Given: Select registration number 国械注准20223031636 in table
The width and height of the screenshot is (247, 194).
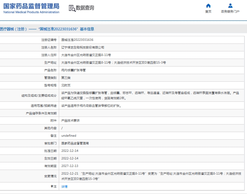Looking at the screenshot, I should 77,40.
